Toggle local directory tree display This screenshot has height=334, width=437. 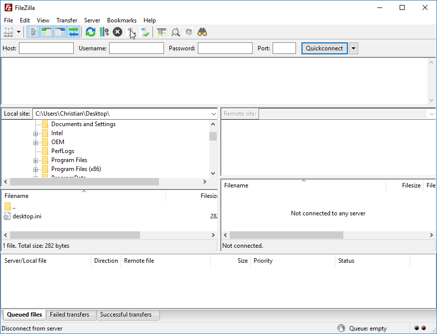[47, 32]
